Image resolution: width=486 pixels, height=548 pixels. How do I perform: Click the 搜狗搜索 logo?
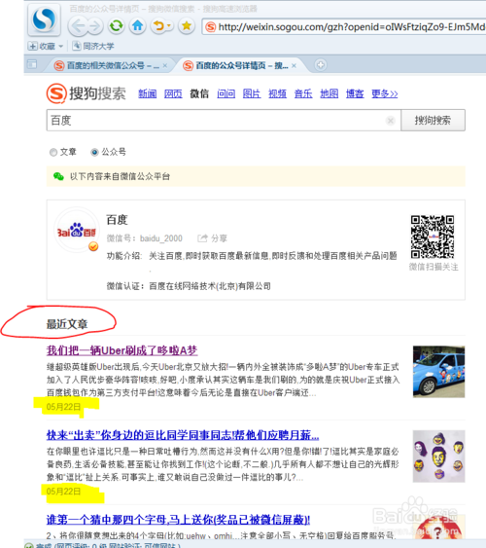click(87, 93)
